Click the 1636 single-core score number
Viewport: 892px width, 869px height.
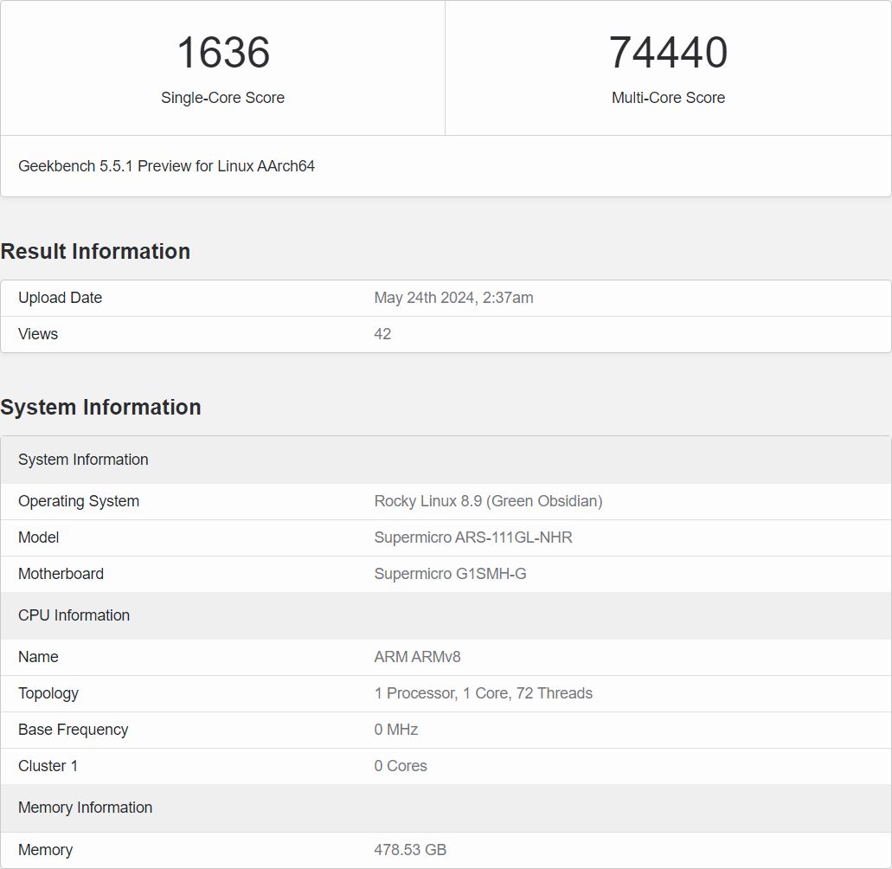tap(223, 53)
